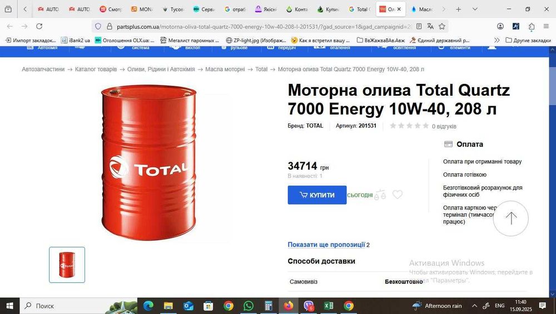
Task: Bookmark this page with star icon
Action: [442, 26]
